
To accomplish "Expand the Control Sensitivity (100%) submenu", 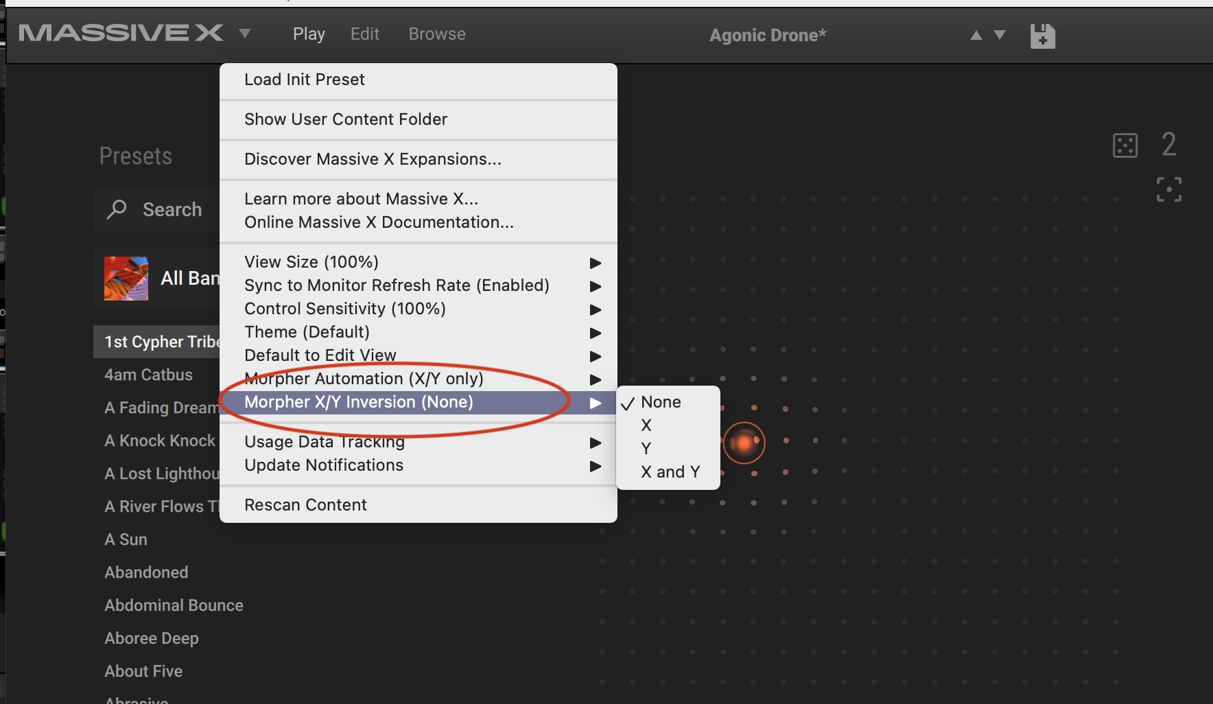I will tap(419, 309).
